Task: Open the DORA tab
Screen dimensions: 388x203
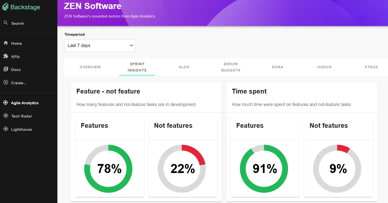Action: coord(278,67)
